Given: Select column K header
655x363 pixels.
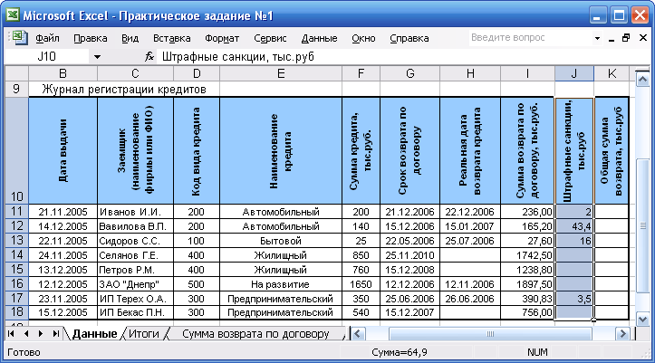Looking at the screenshot, I should coord(612,74).
